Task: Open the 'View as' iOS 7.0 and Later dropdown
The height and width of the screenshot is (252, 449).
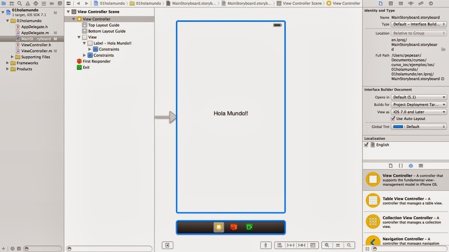Action: coord(419,112)
